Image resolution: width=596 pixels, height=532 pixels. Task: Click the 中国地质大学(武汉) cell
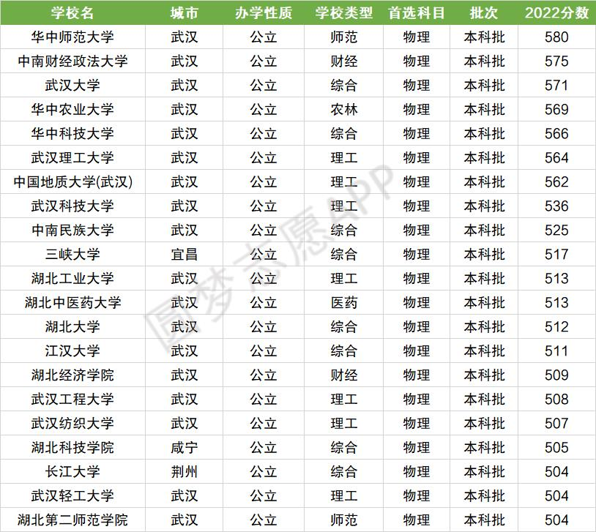tap(72, 182)
